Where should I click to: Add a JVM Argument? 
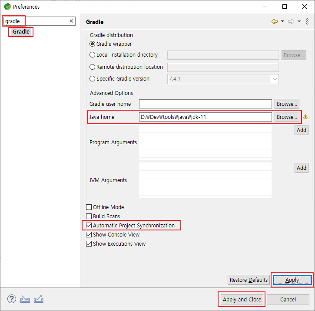(302, 168)
